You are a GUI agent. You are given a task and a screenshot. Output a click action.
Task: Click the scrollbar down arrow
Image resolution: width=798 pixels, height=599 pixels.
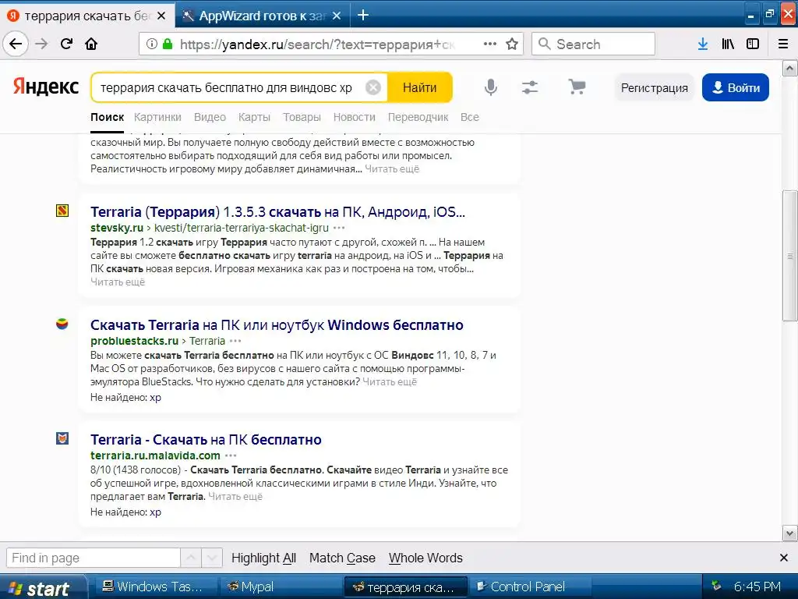point(789,533)
